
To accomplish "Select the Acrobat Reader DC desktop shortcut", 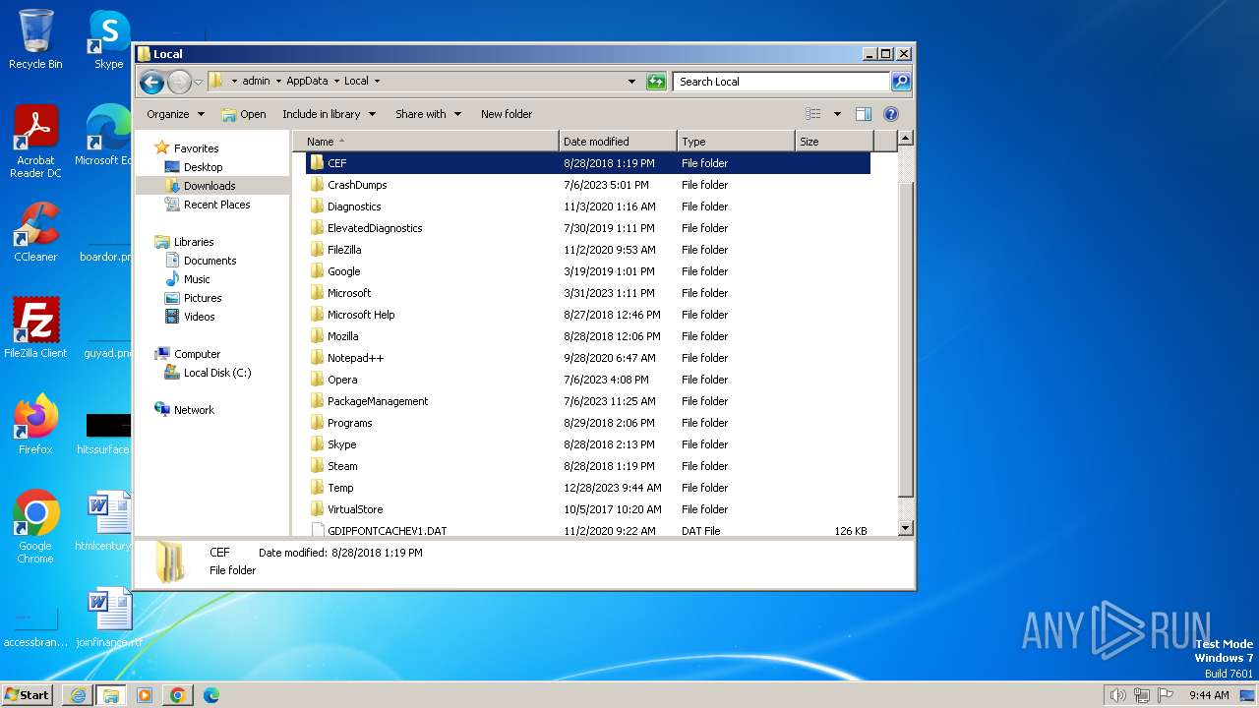I will tap(35, 142).
